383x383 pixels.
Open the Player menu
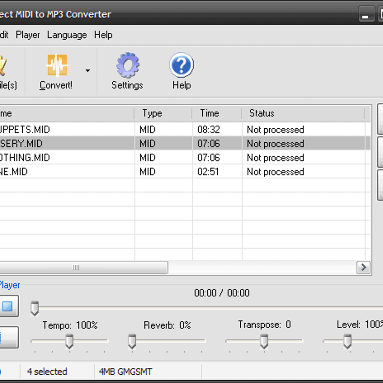point(27,35)
